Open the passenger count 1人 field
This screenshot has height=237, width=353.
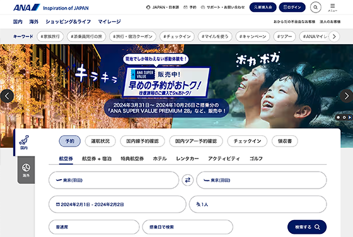tap(258, 204)
